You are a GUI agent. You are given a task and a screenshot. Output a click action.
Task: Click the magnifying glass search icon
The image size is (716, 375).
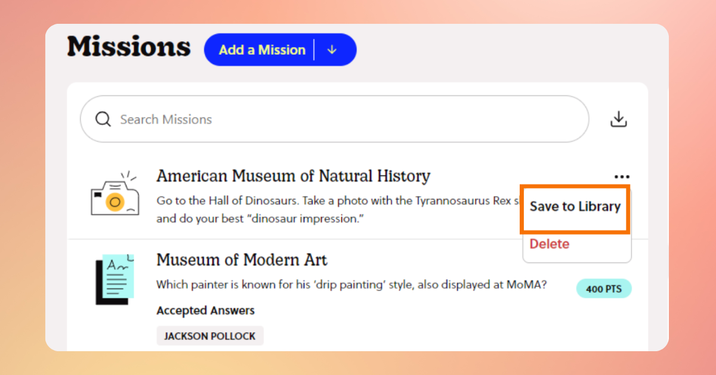click(103, 120)
